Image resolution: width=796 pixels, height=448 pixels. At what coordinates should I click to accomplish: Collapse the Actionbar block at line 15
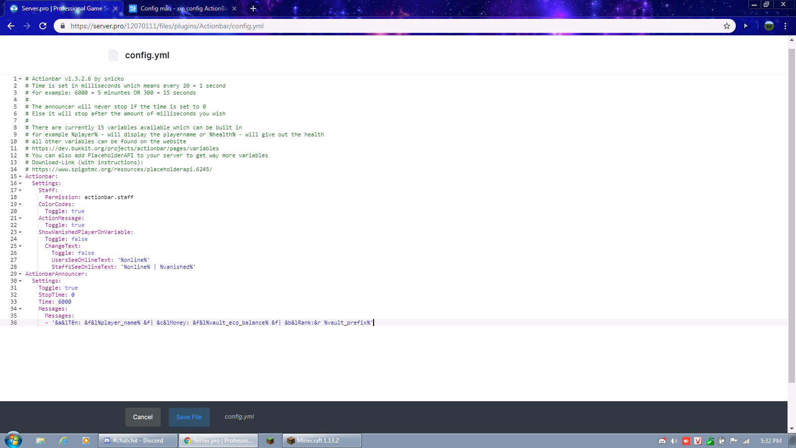click(x=20, y=177)
